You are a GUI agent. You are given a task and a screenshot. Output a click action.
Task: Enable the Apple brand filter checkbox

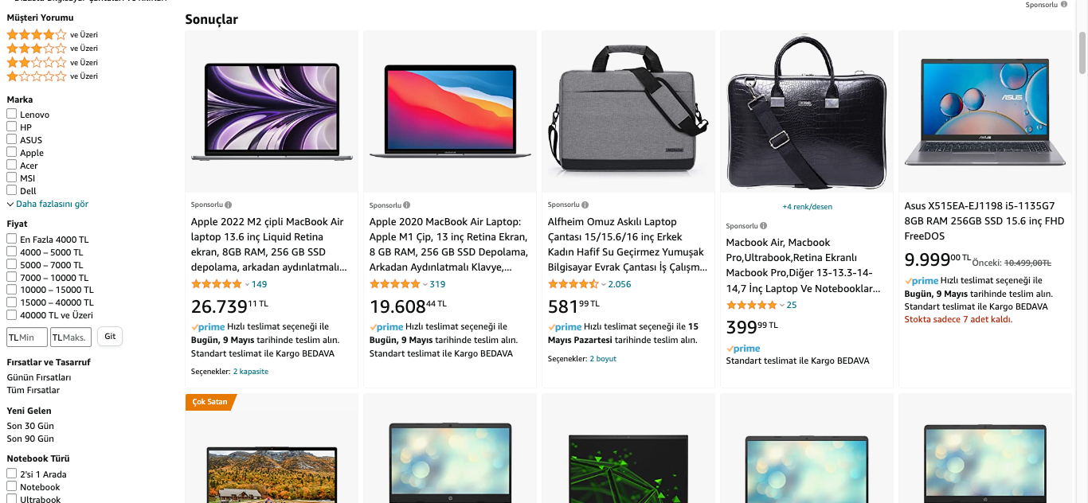tap(12, 152)
